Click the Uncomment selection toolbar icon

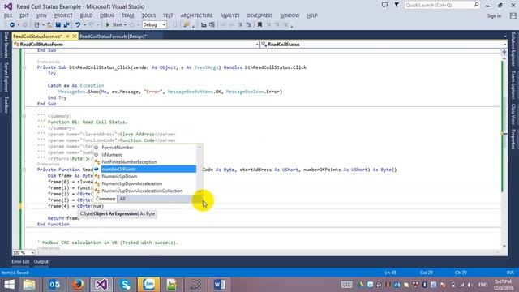(248, 25)
